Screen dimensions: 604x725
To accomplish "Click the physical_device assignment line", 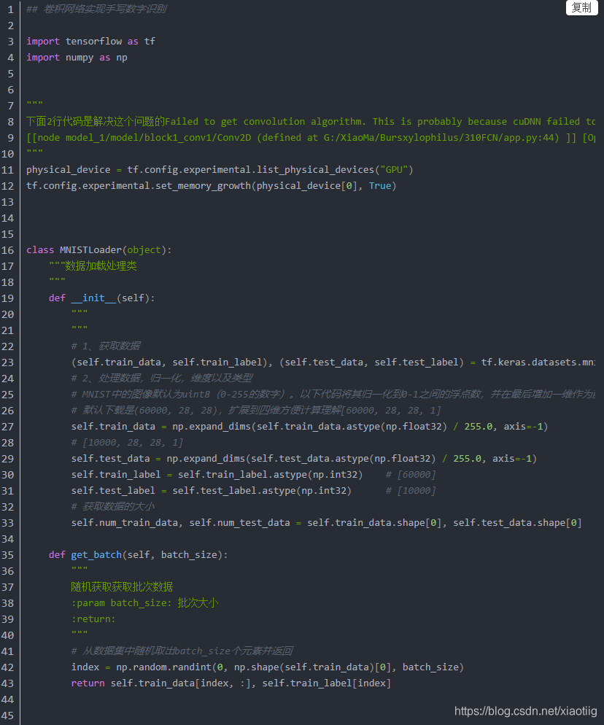I will 220,170.
